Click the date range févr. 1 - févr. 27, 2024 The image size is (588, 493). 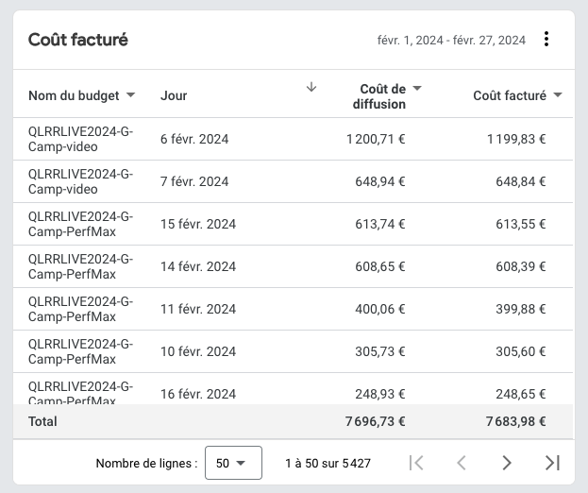pyautogui.click(x=451, y=40)
